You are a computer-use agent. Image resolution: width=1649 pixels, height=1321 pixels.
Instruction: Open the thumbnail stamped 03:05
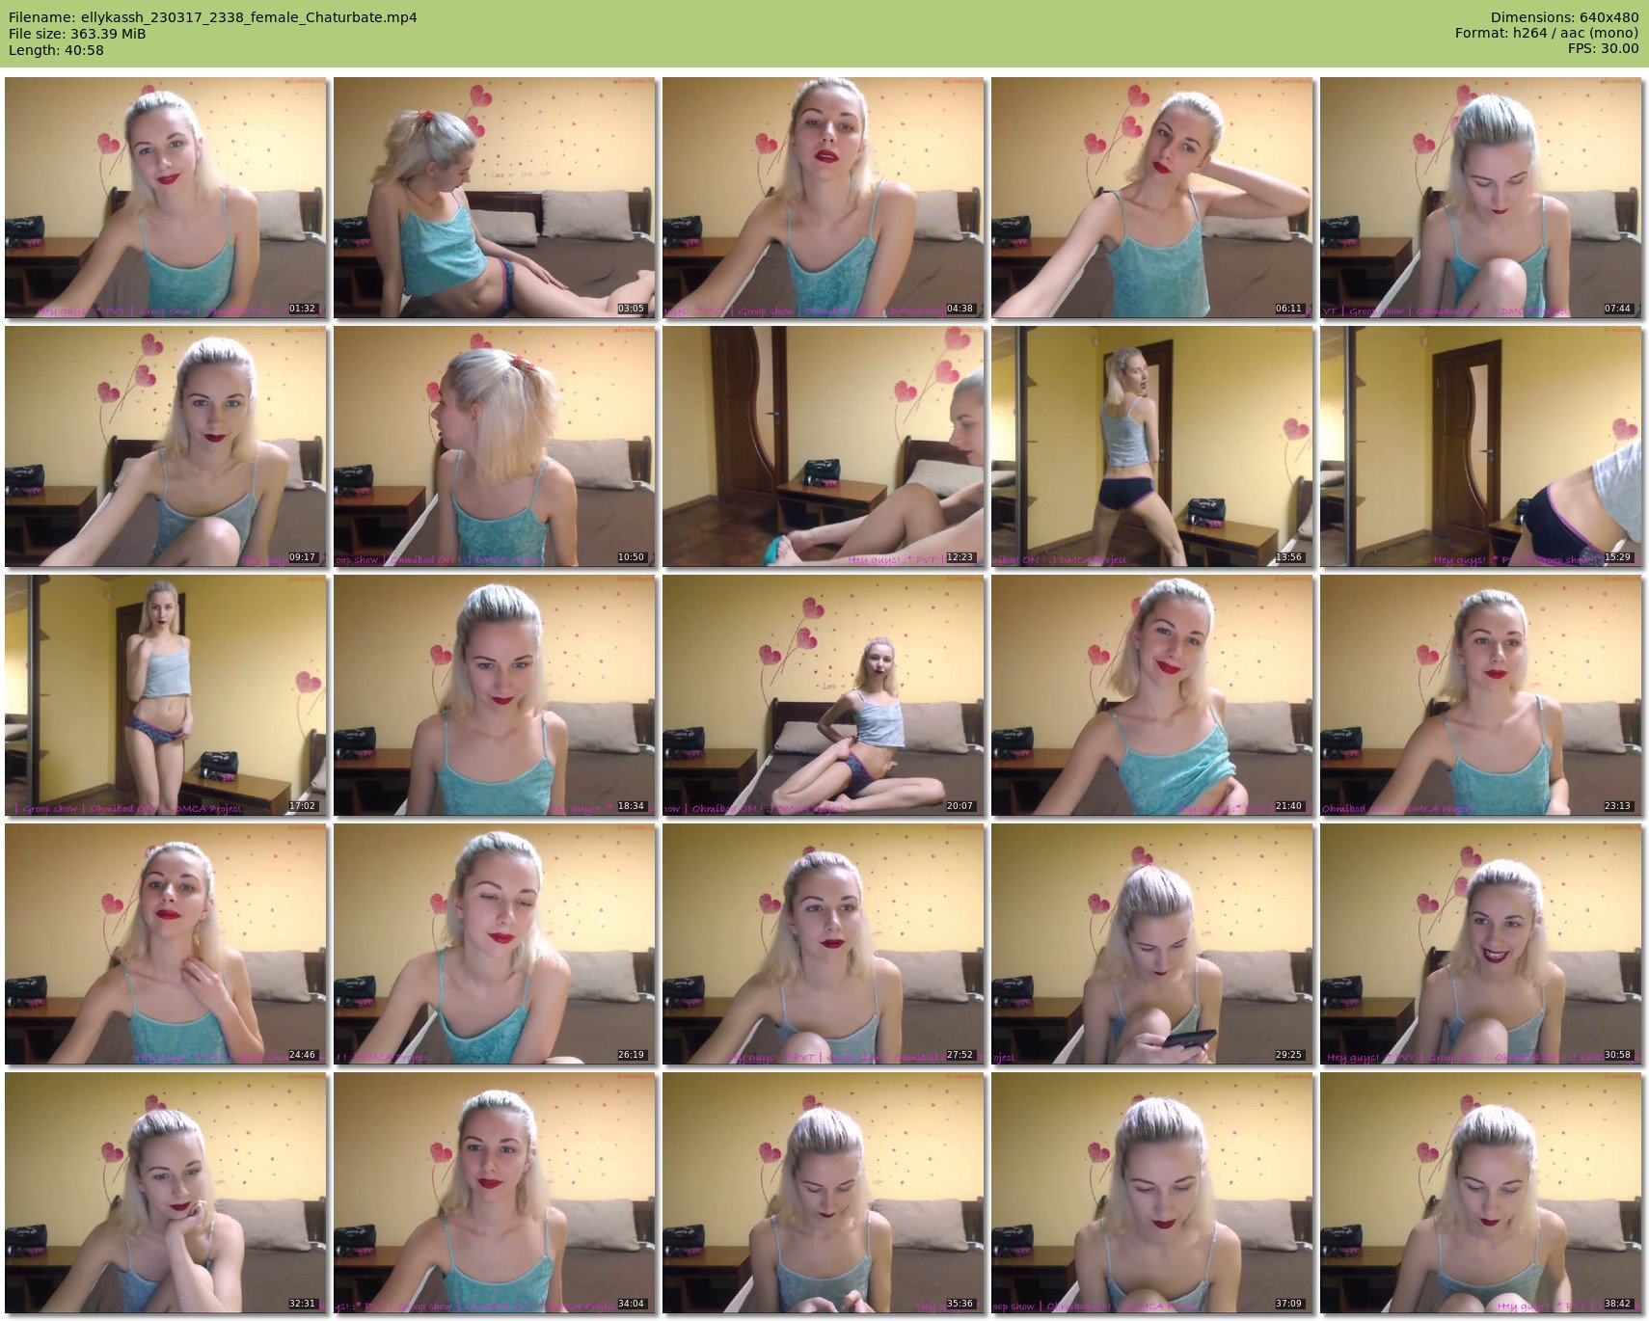tap(495, 198)
